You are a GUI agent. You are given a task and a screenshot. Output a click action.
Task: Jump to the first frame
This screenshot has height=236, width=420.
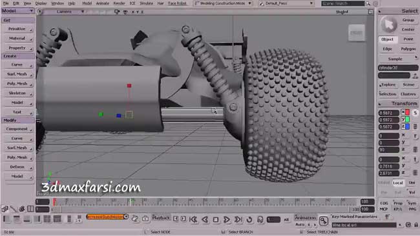coord(193,219)
